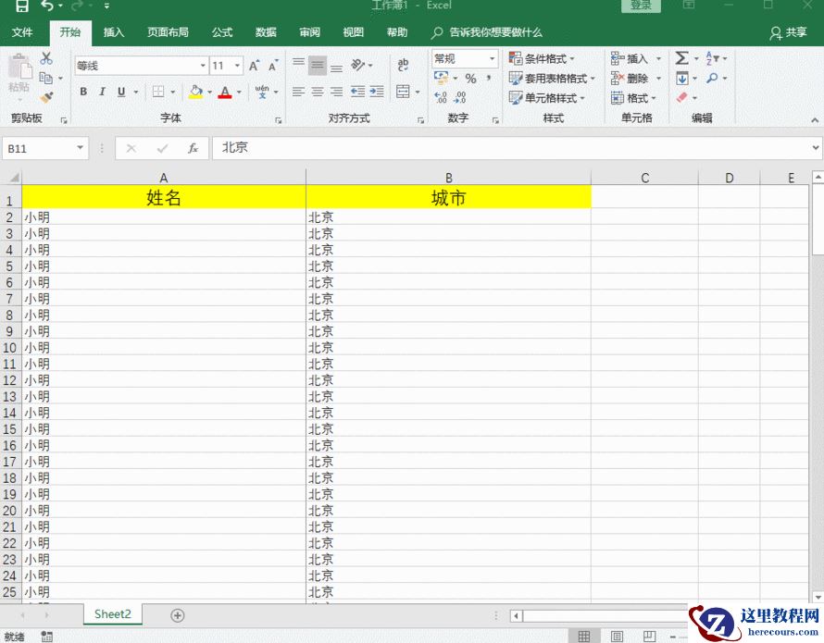Viewport: 824px width, 643px height.
Task: Expand the formula bar with chevron
Action: 816,148
